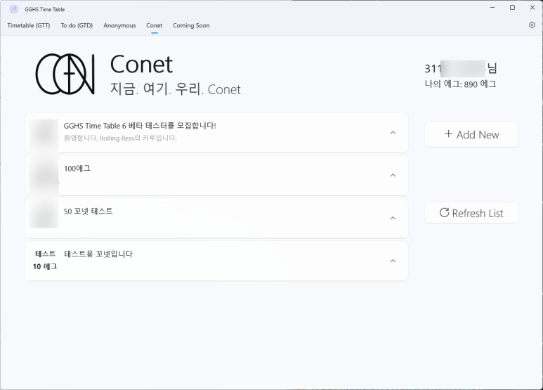
Task: Open the To do (GTD) tab
Action: click(77, 25)
